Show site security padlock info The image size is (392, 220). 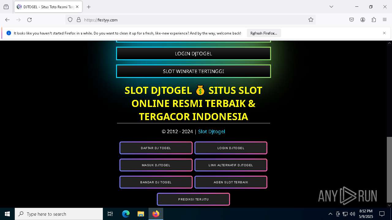[x=79, y=20]
